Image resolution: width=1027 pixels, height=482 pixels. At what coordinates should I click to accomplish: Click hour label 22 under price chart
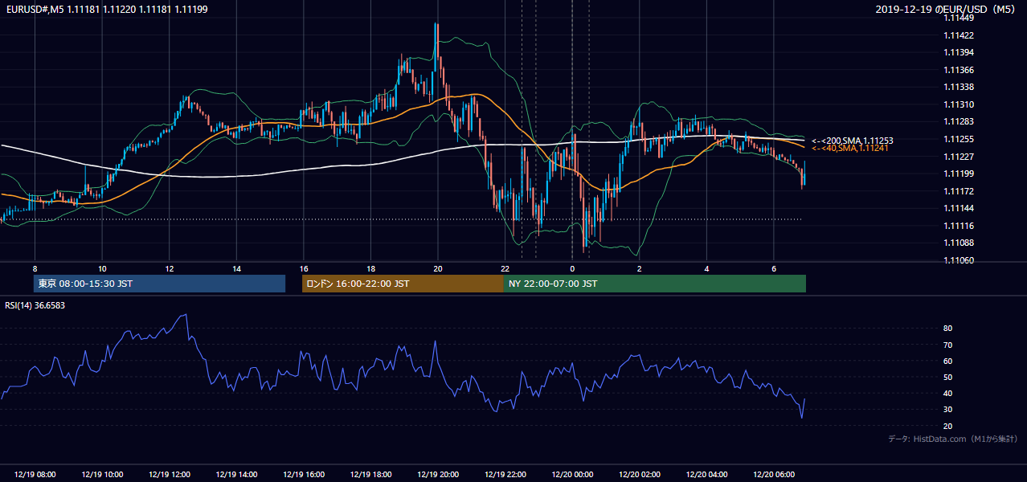pyautogui.click(x=505, y=268)
